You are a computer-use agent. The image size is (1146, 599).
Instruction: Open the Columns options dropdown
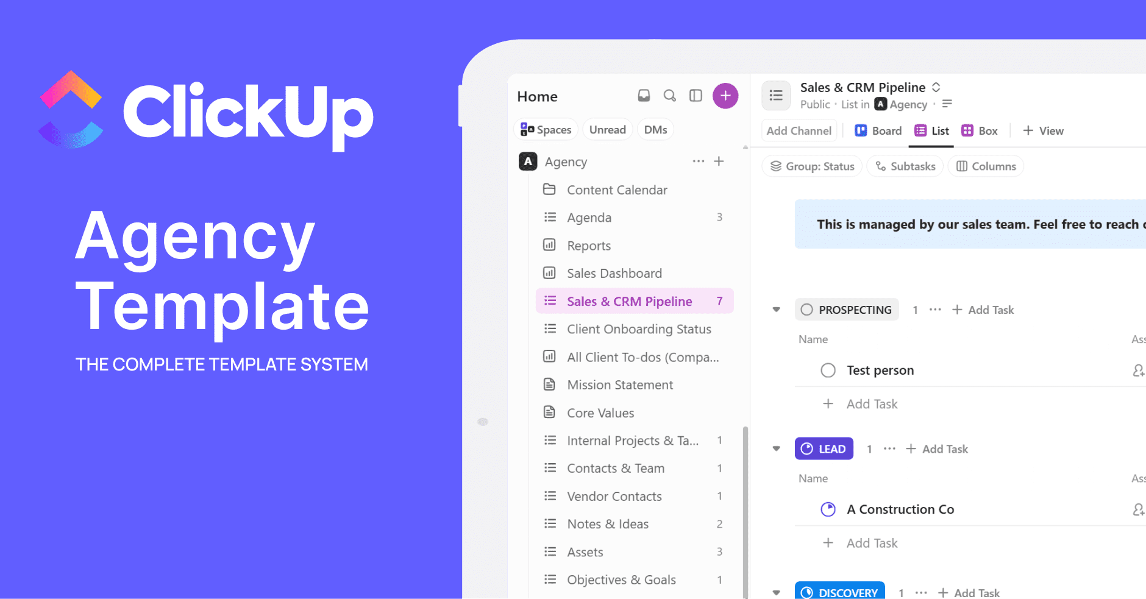(985, 166)
